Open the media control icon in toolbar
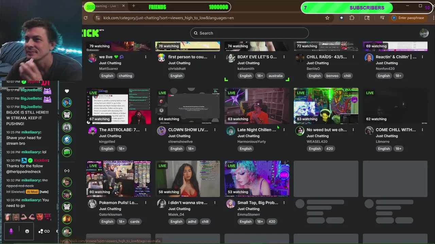Image resolution: width=435 pixels, height=244 pixels. click(382, 18)
